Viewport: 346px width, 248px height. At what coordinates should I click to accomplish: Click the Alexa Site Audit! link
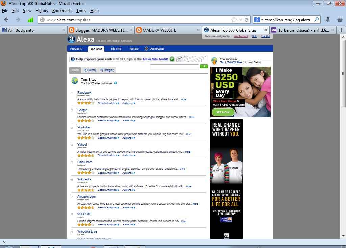pyautogui.click(x=155, y=59)
